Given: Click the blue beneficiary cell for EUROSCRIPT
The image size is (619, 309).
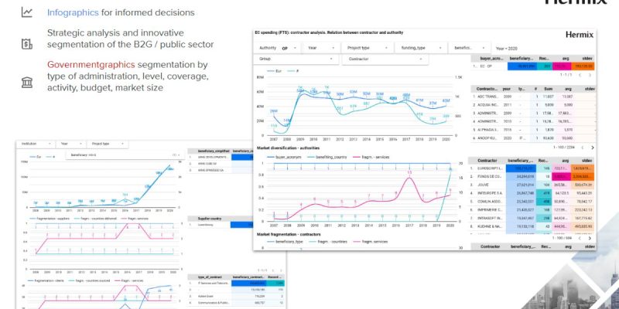Looking at the screenshot, I should click(521, 168).
